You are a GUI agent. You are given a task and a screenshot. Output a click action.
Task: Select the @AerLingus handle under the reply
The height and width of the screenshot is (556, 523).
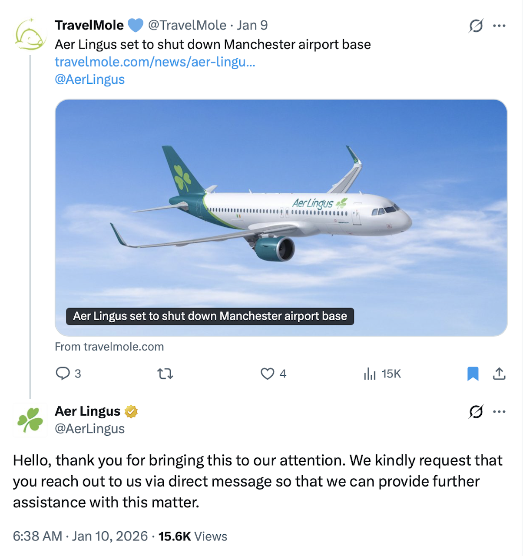pos(89,428)
